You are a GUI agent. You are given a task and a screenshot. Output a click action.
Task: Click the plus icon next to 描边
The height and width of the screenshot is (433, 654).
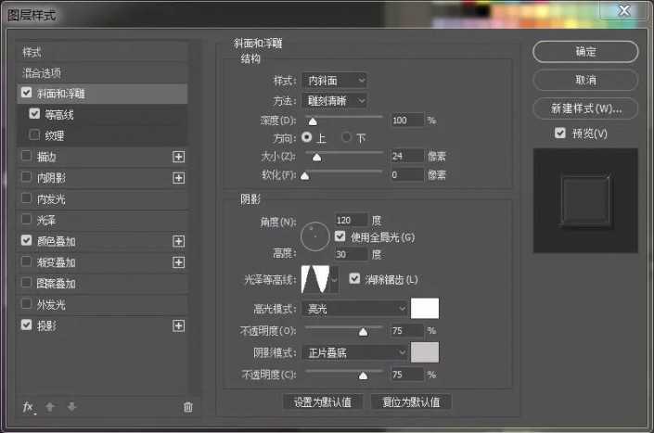(179, 157)
